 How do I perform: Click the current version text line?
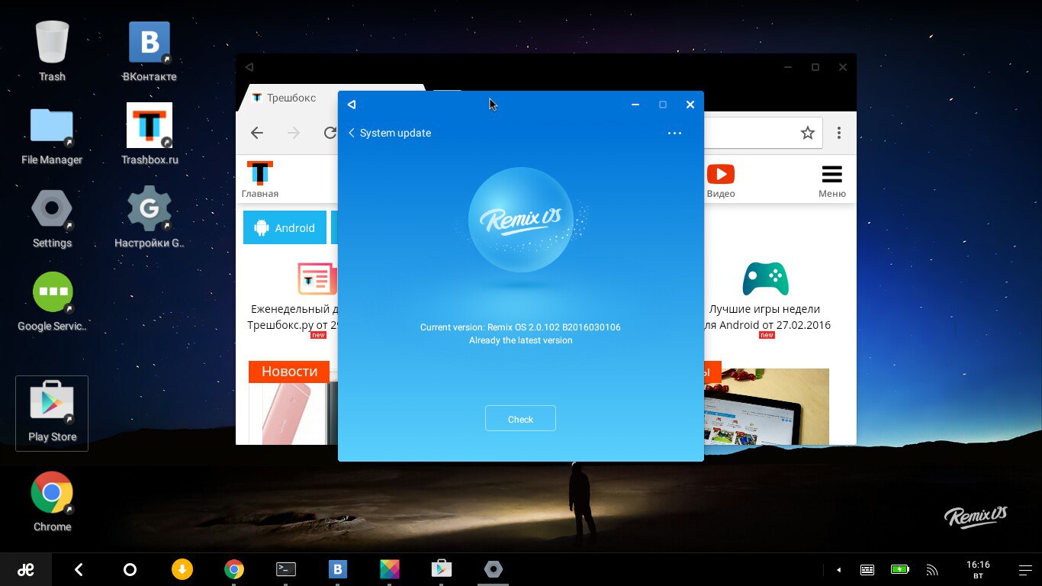(520, 327)
